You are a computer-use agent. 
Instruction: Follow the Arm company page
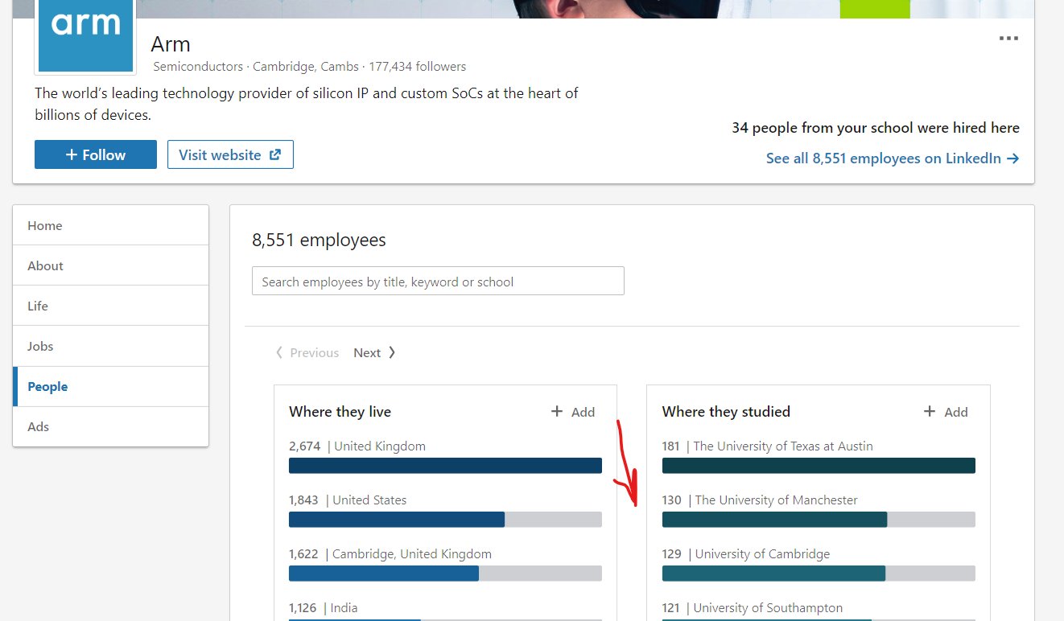(96, 154)
